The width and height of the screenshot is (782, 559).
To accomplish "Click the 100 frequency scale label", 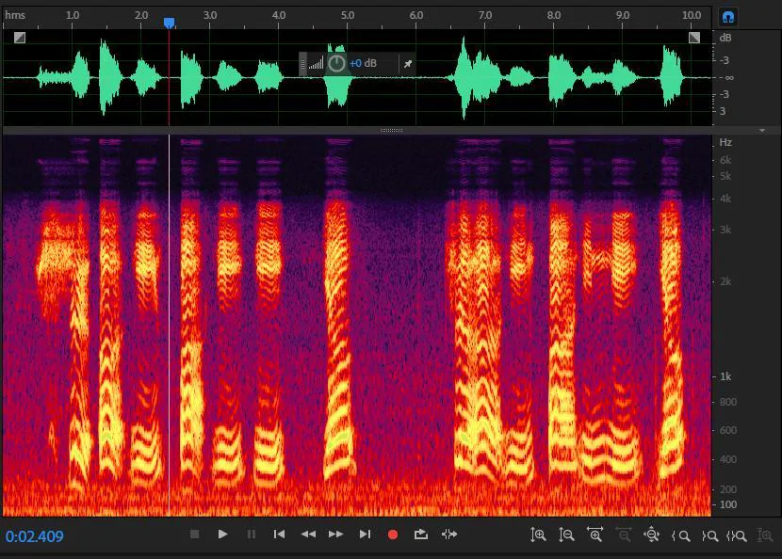I will (728, 504).
